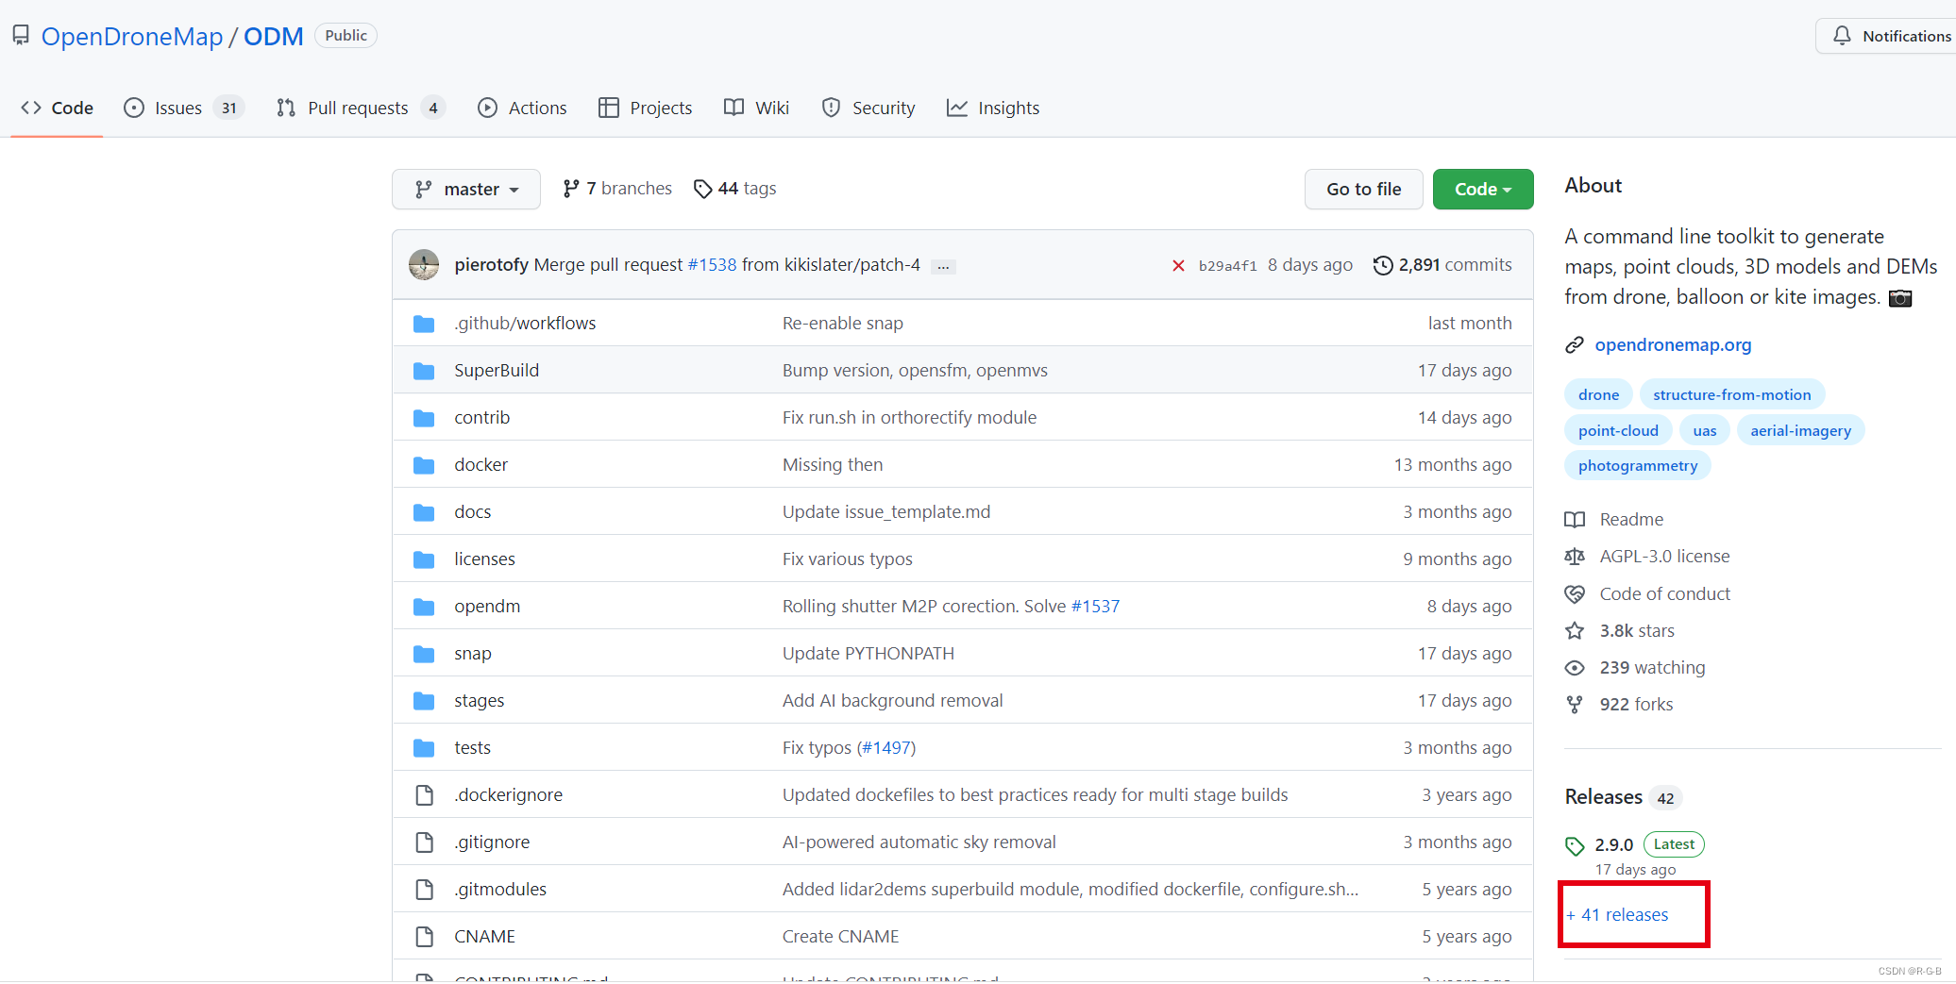Click the .gitmodules file icon
Image resolution: width=1956 pixels, height=984 pixels.
(x=425, y=890)
